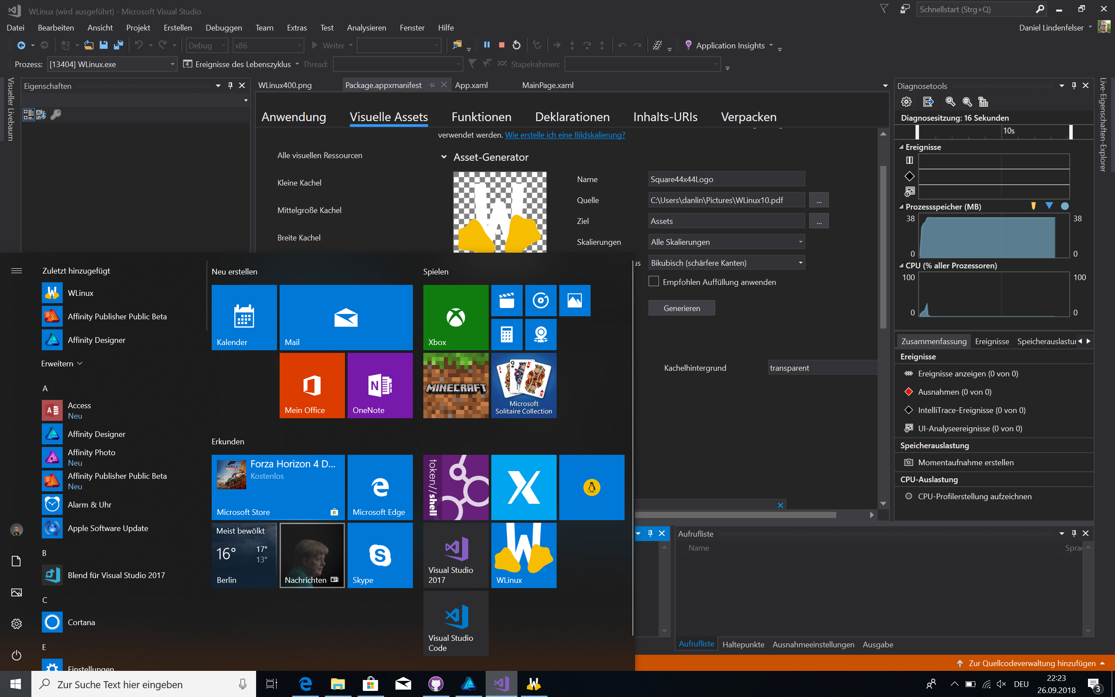Collapse the Asset-Generator section
The image size is (1115, 697).
point(444,157)
